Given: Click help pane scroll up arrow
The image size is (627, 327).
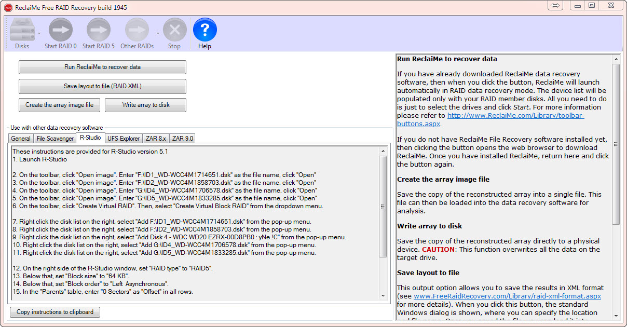Looking at the screenshot, I should (616, 58).
